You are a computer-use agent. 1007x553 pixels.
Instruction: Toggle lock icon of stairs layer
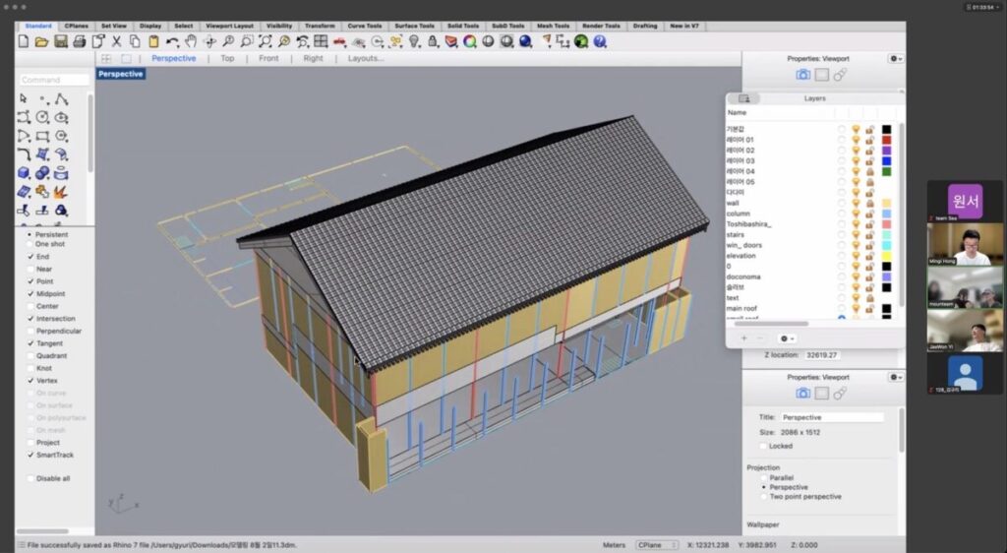869,234
